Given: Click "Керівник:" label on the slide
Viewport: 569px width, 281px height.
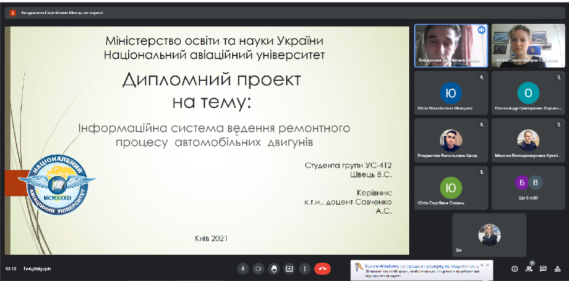Looking at the screenshot, I should (374, 192).
